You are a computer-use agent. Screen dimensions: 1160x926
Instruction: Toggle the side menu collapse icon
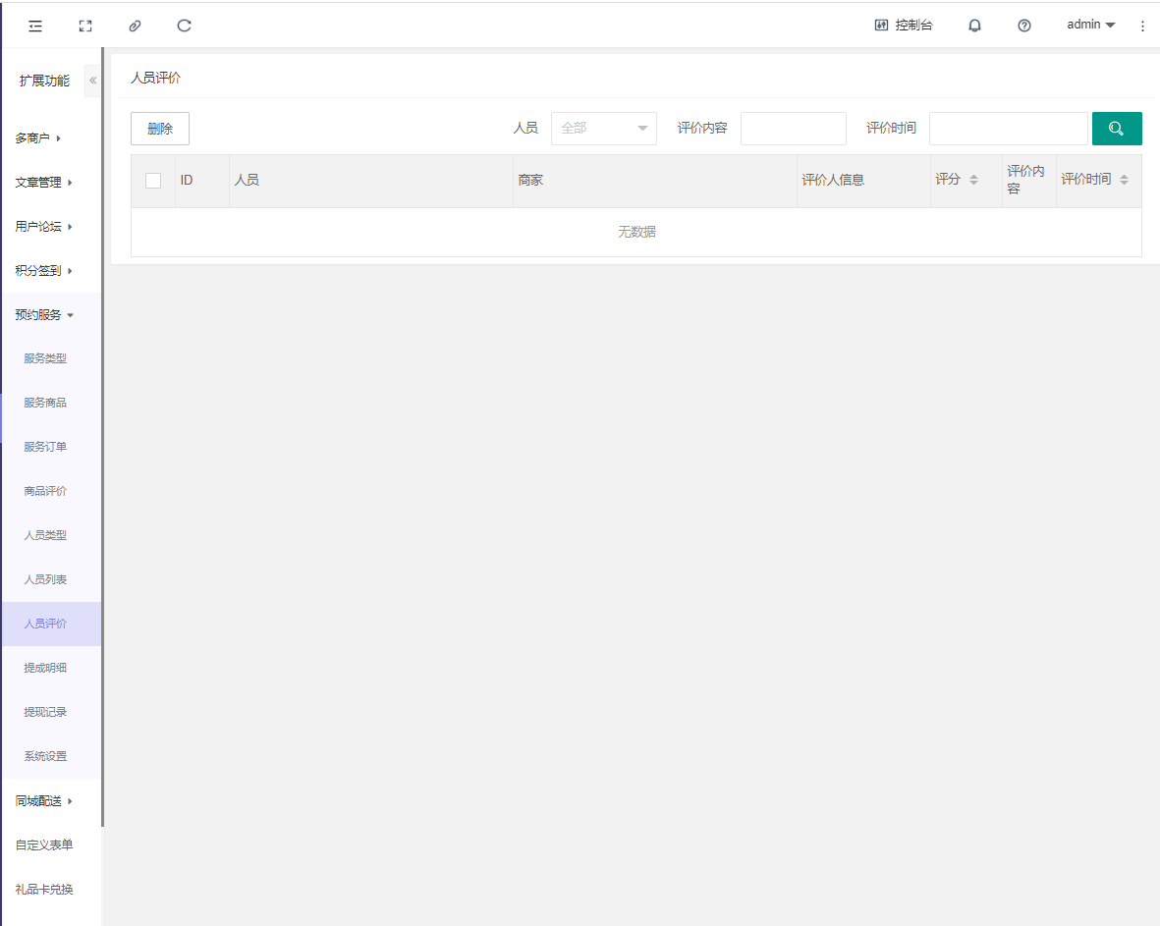pos(34,26)
